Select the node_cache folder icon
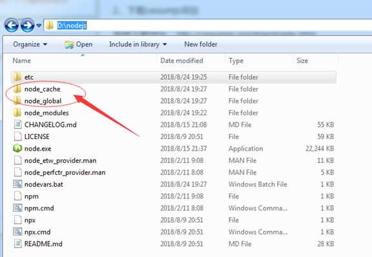The height and width of the screenshot is (257, 372). coord(17,89)
